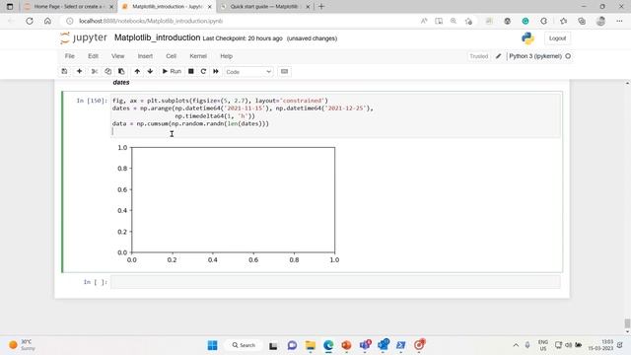Open the Cell menu
The image size is (631, 355).
point(171,56)
